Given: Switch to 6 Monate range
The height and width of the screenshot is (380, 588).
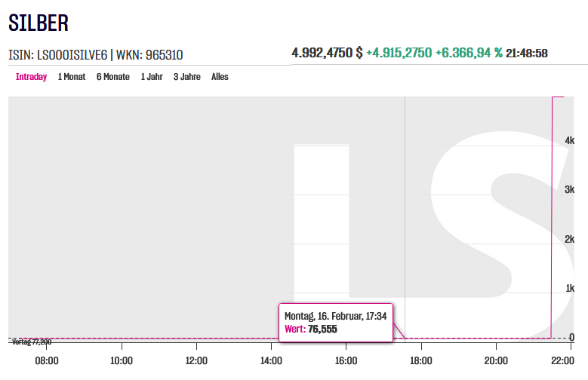Looking at the screenshot, I should pyautogui.click(x=113, y=77).
